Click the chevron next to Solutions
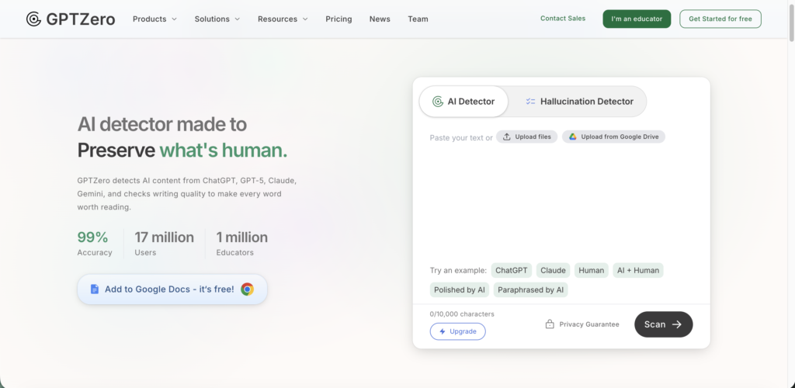Image resolution: width=795 pixels, height=388 pixels. (x=237, y=19)
